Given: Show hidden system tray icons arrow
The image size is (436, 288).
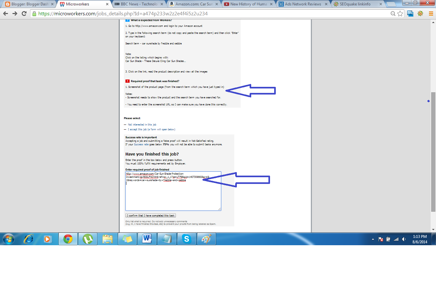Looking at the screenshot, I should (x=373, y=239).
